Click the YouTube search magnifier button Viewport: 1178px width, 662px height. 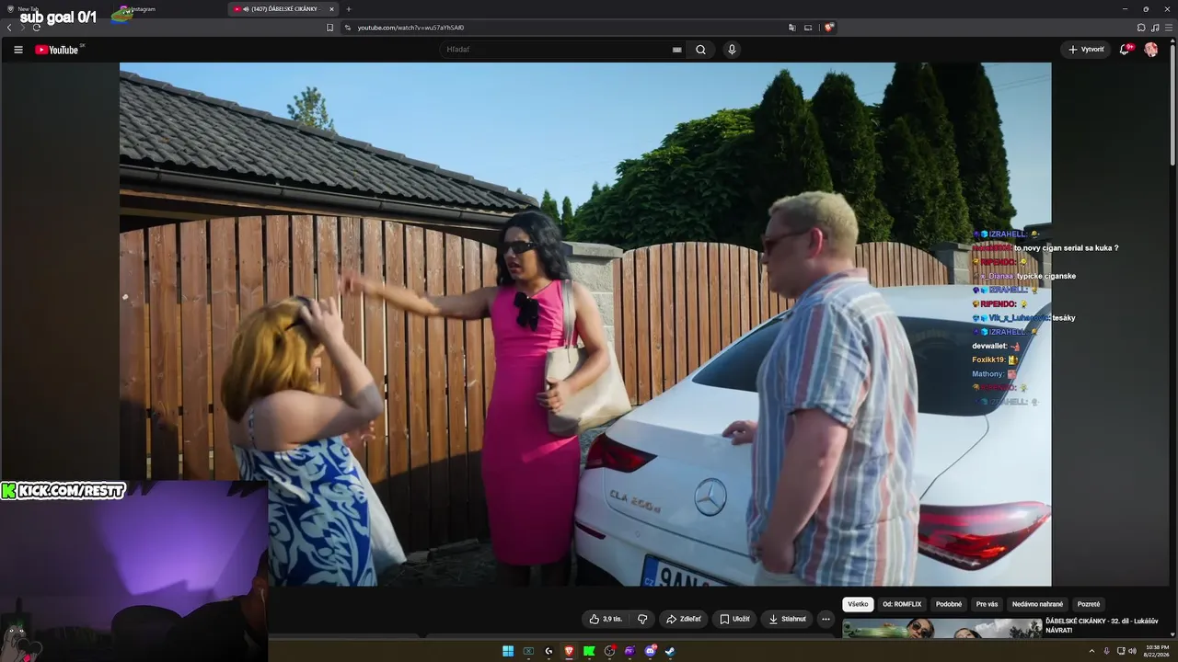tap(700, 50)
